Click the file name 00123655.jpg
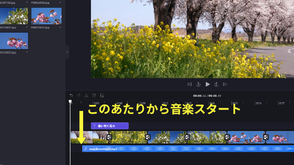 coord(8,52)
